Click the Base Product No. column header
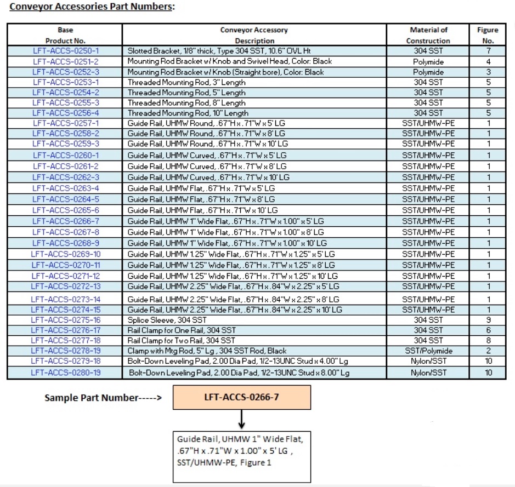The height and width of the screenshot is (487, 515). click(x=65, y=35)
